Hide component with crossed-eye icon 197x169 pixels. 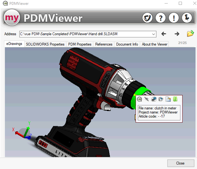tap(147, 99)
